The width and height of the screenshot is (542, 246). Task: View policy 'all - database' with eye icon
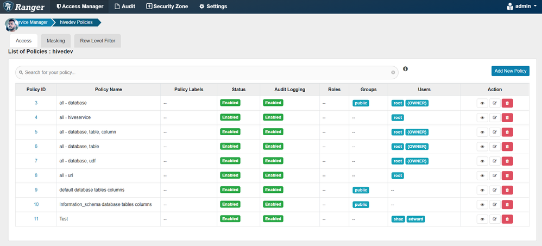coord(482,103)
